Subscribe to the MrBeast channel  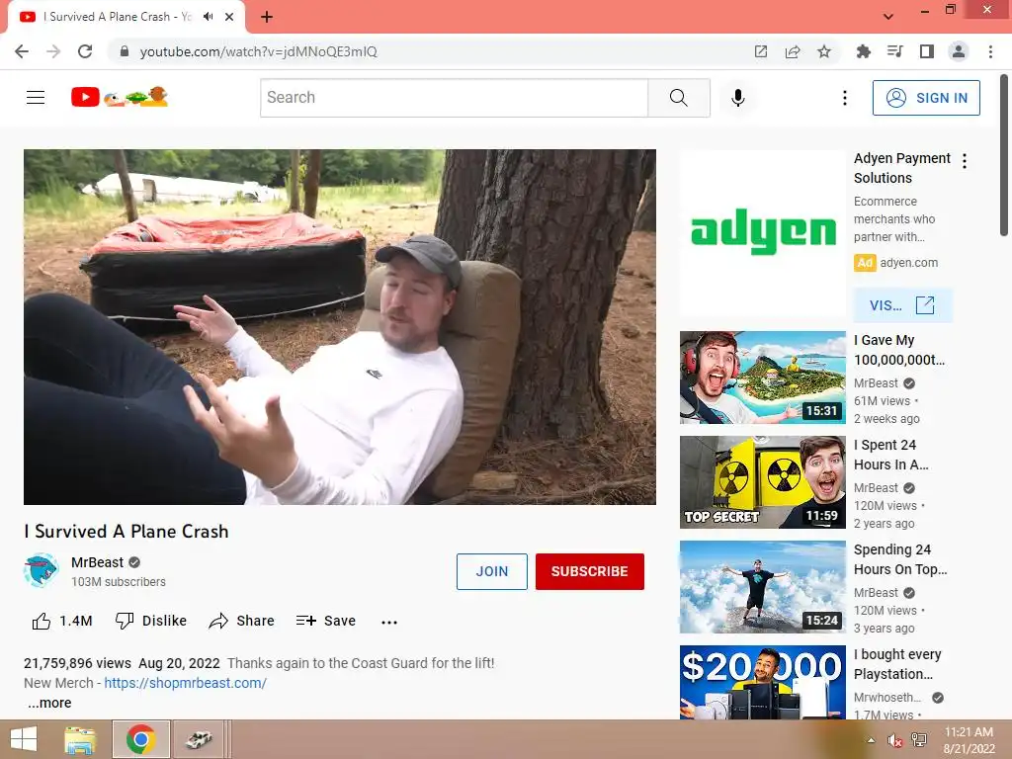click(x=589, y=571)
